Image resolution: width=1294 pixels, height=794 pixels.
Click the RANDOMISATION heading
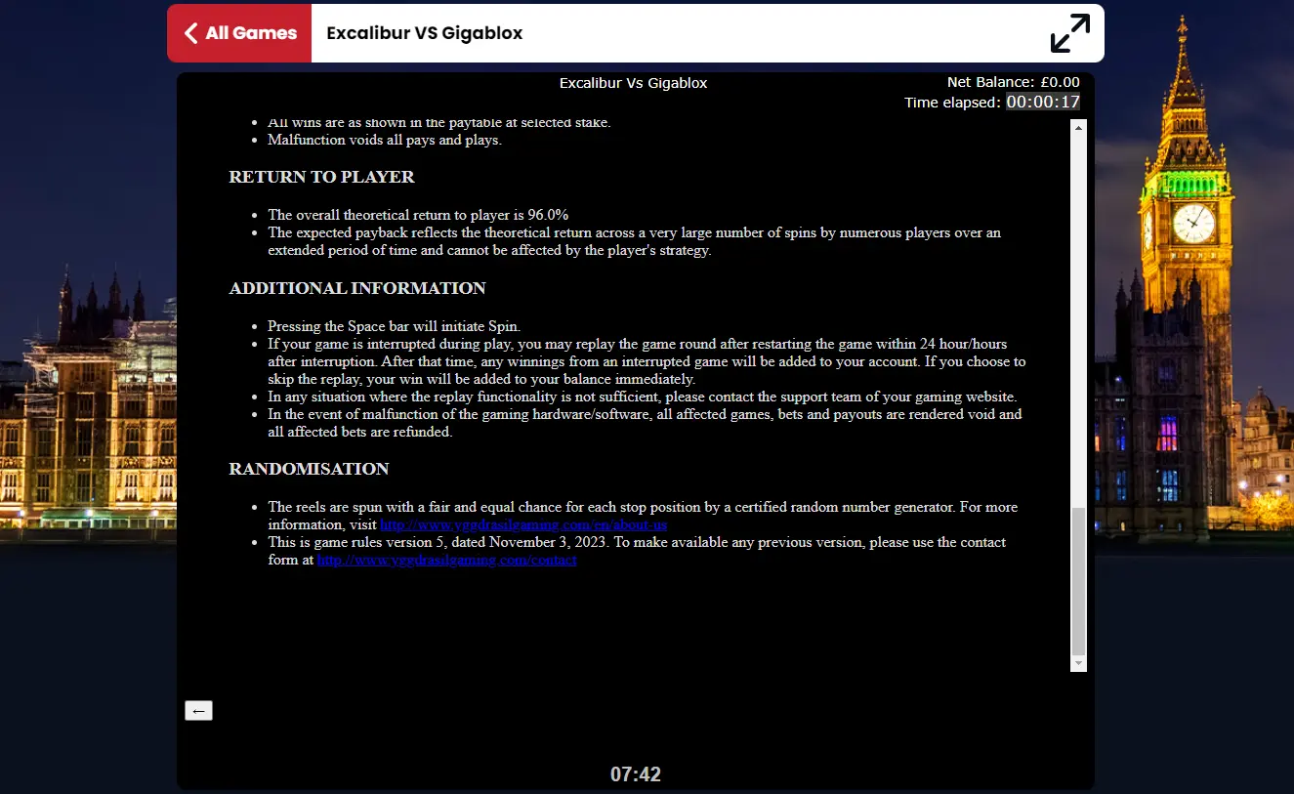[309, 469]
